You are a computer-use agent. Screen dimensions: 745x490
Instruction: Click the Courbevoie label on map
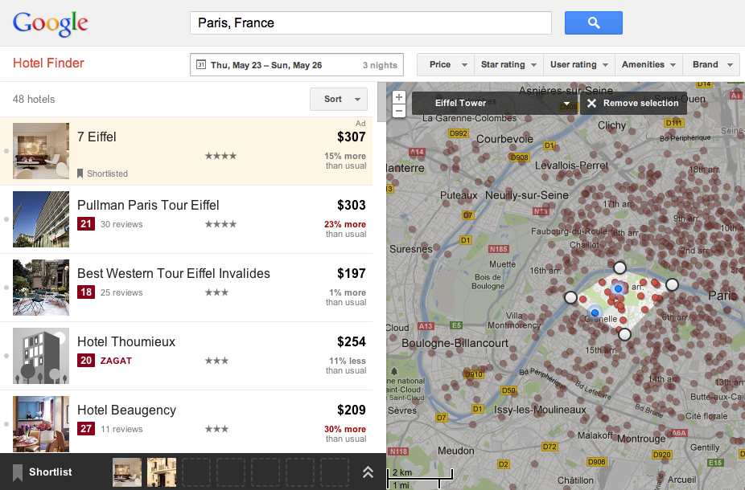(x=505, y=139)
